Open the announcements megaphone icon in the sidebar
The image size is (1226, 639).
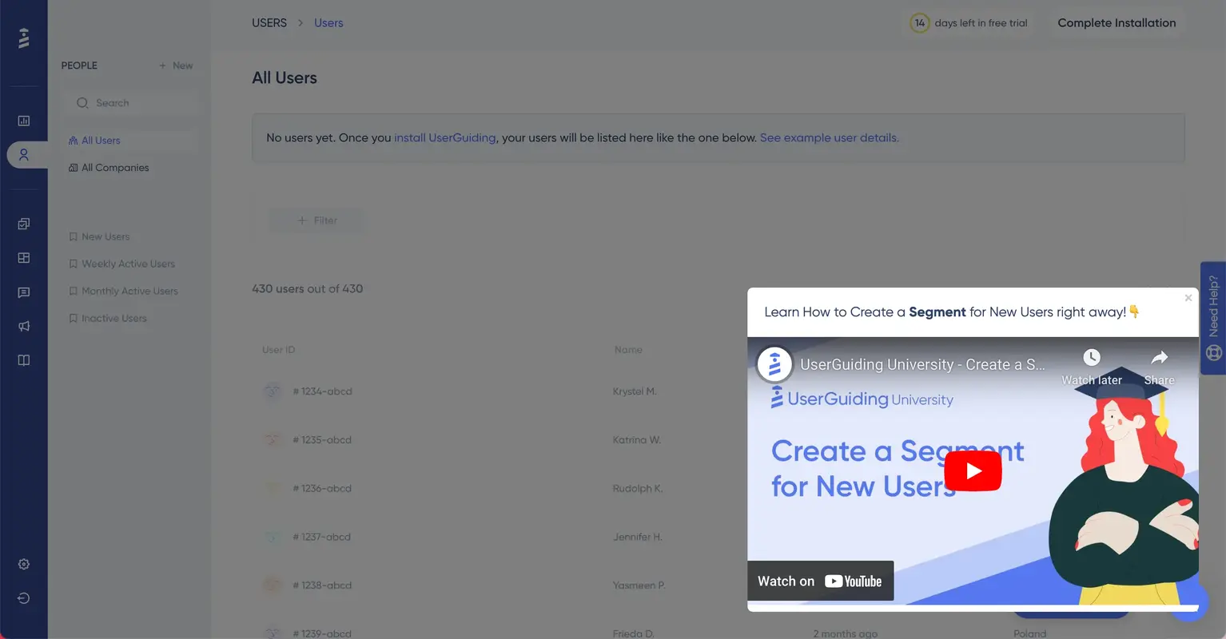click(x=24, y=326)
